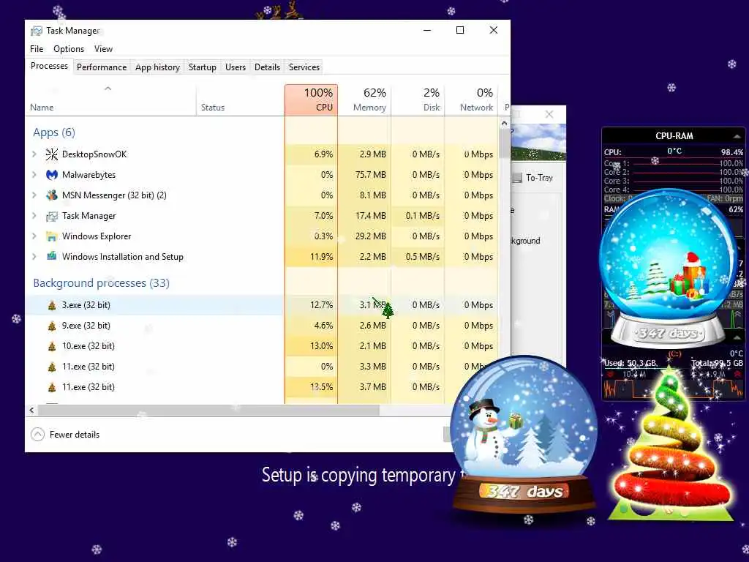Switch to the Details tab
Screen dimensions: 749x562
pyautogui.click(x=267, y=67)
